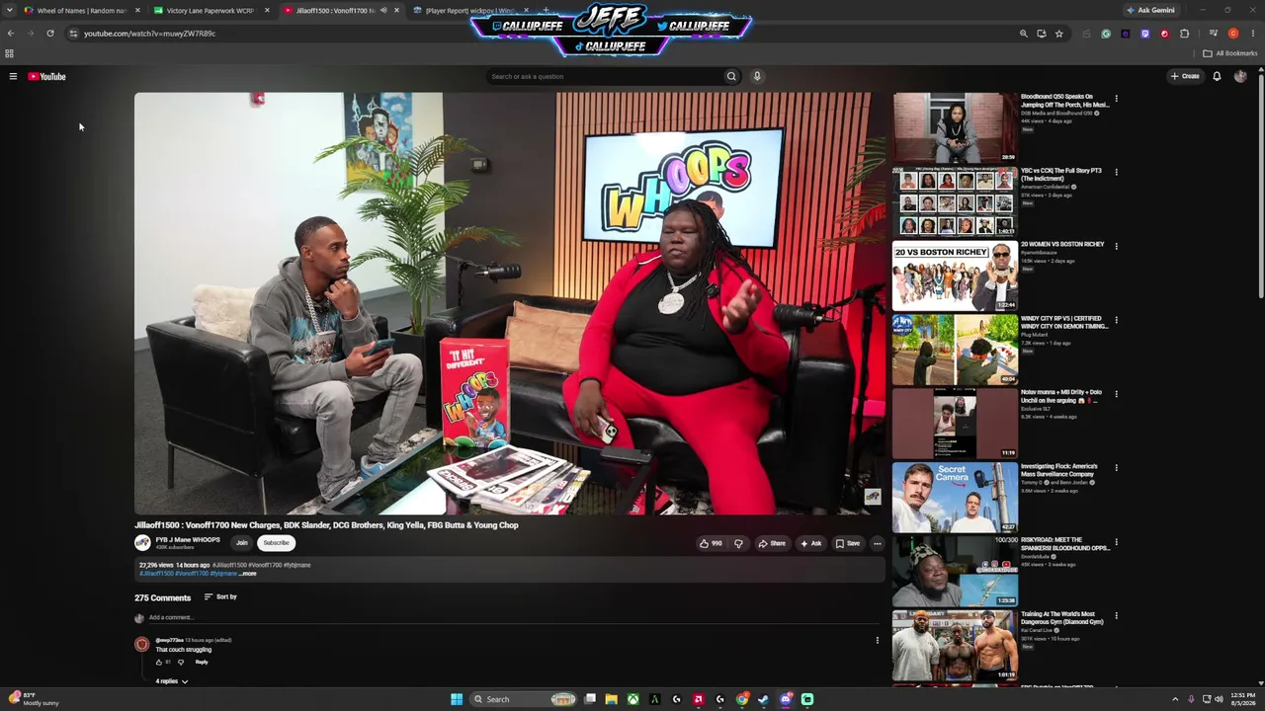
Task: Share the video
Action: coord(772,543)
